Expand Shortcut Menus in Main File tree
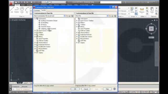 point(35,43)
